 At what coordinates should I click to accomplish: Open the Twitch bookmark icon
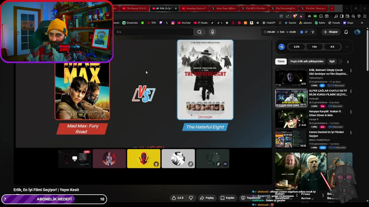click(161, 23)
